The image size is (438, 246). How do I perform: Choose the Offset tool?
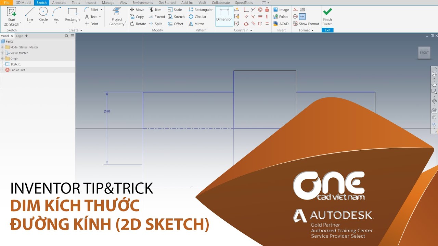pyautogui.click(x=176, y=24)
